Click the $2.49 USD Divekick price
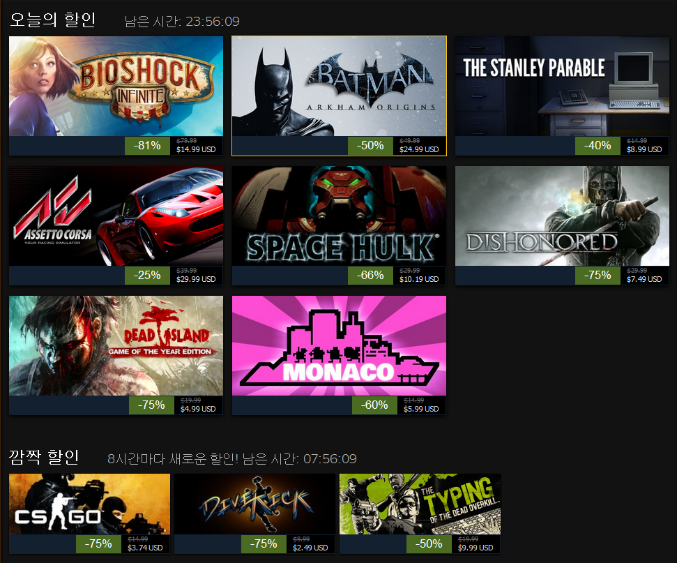Screen dimensions: 677x563 310,548
